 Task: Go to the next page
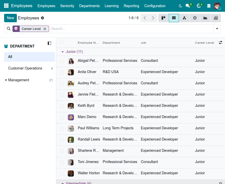(x=153, y=18)
